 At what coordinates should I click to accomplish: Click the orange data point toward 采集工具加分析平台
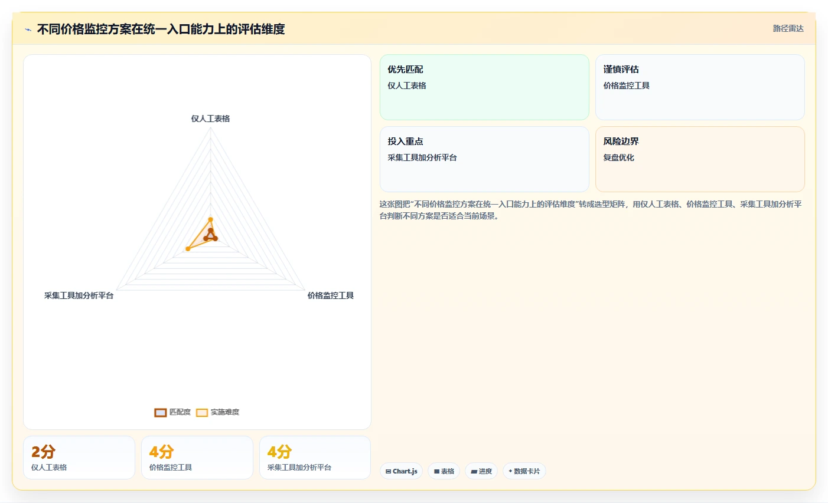pyautogui.click(x=188, y=249)
